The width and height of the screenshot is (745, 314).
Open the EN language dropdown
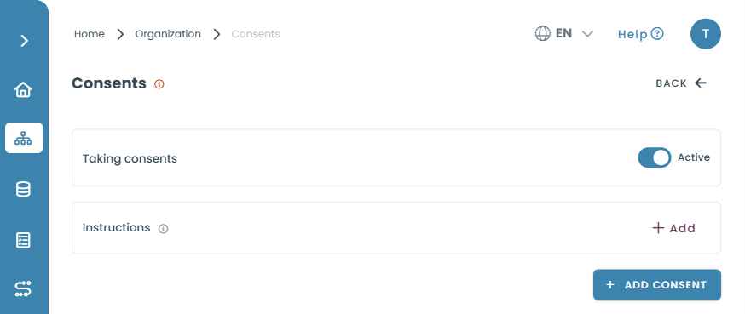point(564,34)
